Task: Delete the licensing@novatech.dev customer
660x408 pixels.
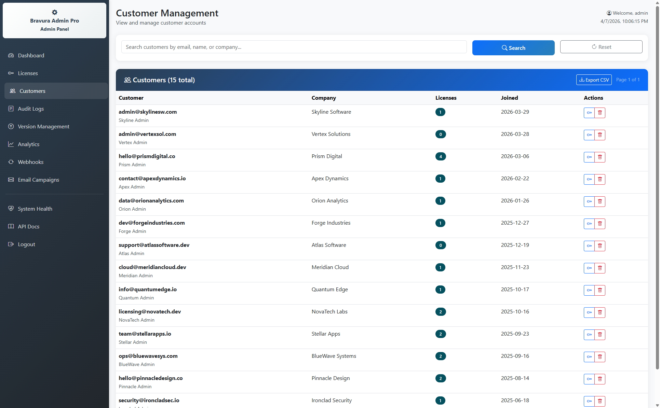Action: coord(600,312)
